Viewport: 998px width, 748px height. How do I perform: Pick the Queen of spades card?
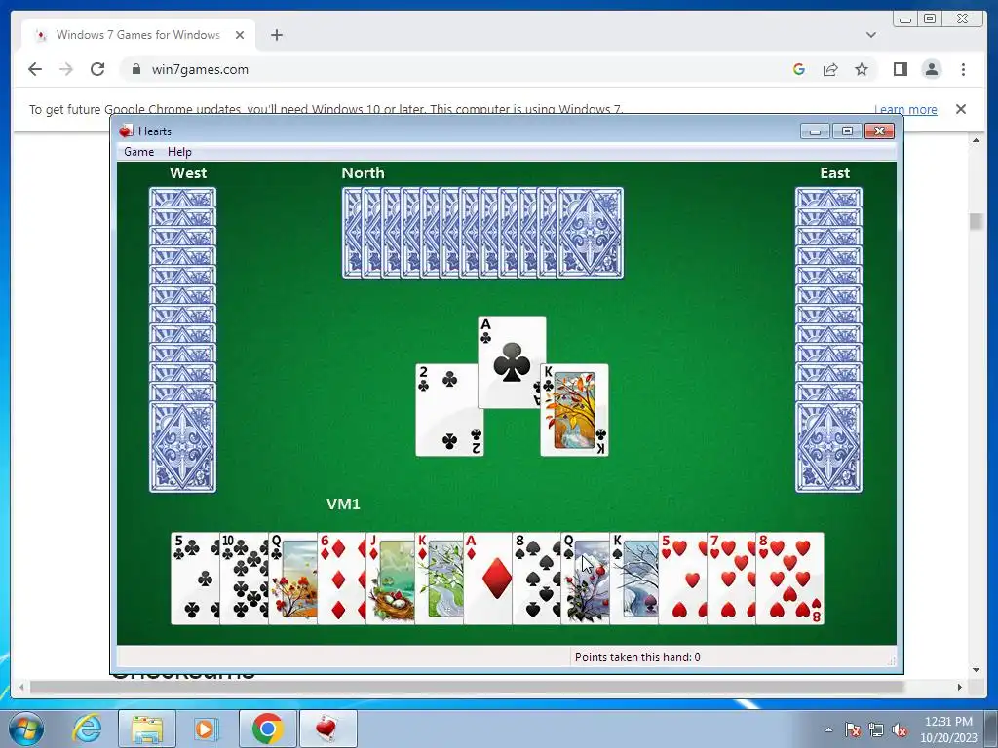click(585, 579)
